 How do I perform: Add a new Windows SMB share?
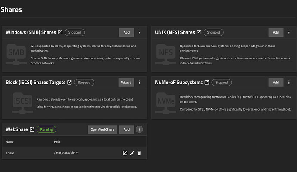(x=127, y=32)
